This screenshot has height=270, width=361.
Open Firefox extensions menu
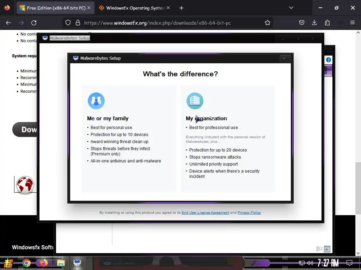click(327, 23)
